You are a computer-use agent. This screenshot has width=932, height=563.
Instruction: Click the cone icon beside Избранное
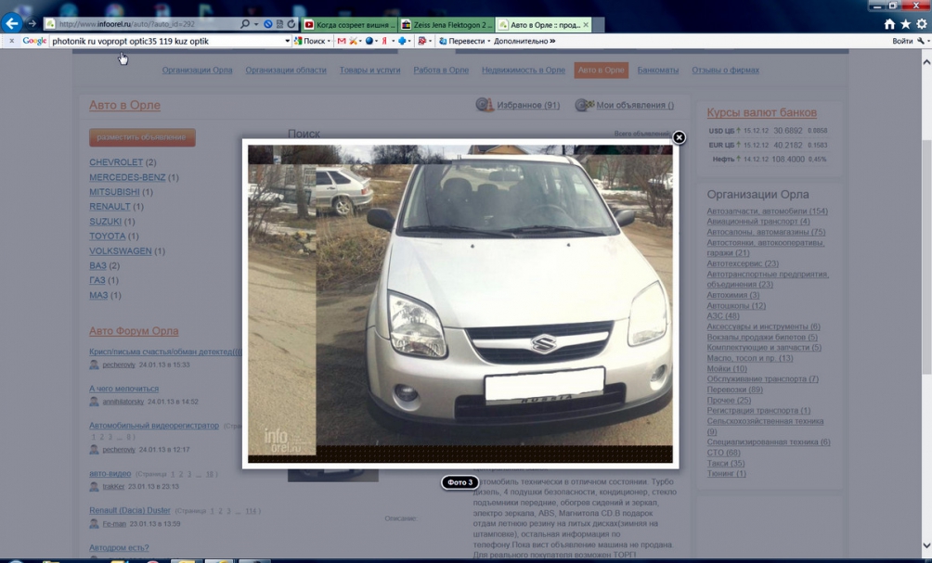(485, 105)
